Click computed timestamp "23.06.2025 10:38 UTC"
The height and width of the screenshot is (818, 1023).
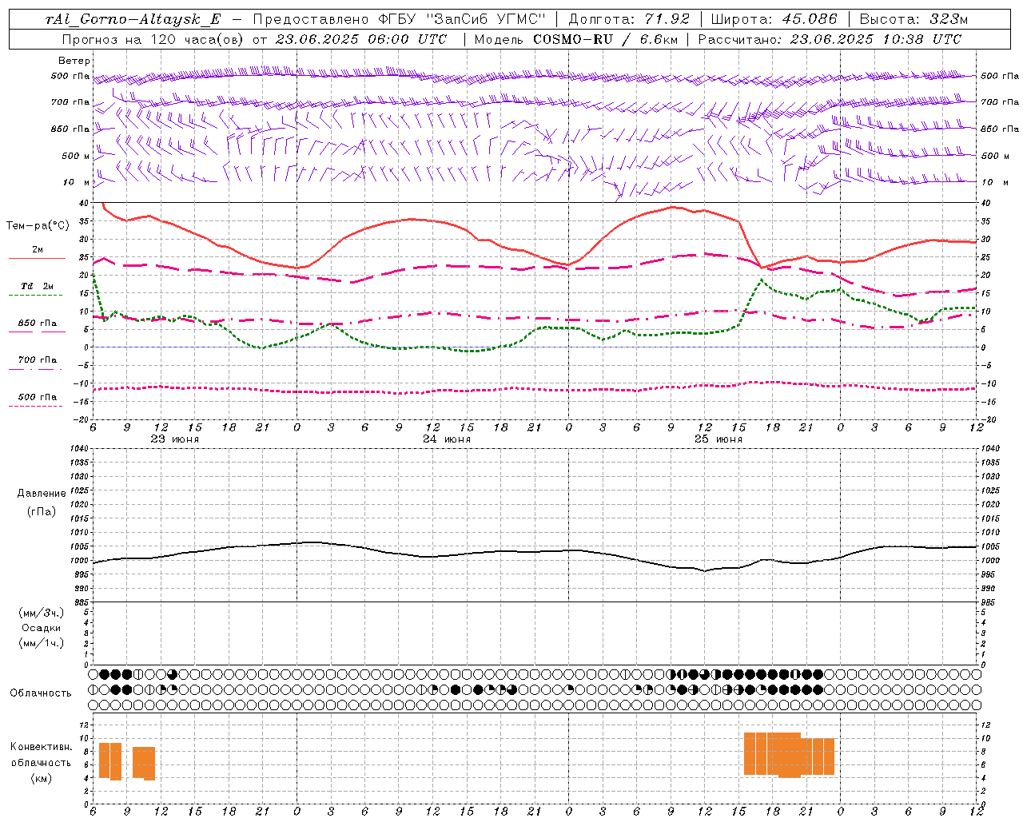click(876, 39)
